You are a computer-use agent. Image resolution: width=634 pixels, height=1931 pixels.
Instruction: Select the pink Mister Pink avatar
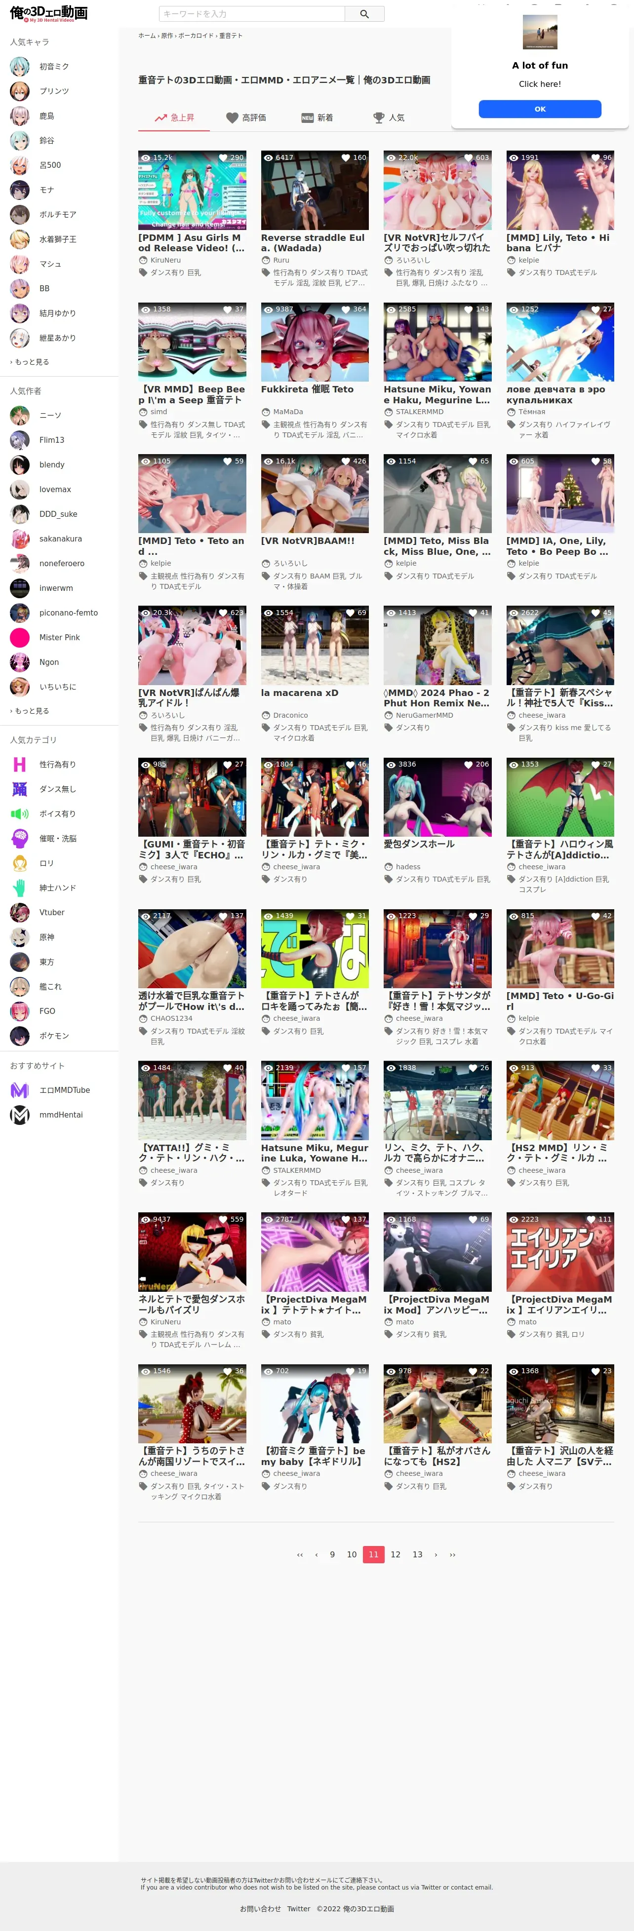(x=20, y=638)
